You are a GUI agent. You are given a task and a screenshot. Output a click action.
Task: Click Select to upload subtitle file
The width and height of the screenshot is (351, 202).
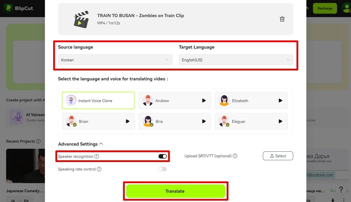(278, 156)
